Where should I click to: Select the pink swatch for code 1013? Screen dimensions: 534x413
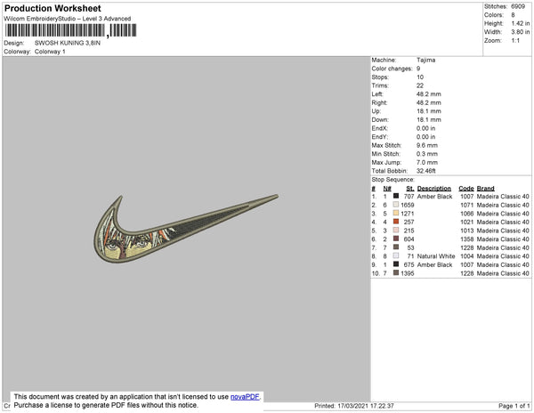point(396,231)
